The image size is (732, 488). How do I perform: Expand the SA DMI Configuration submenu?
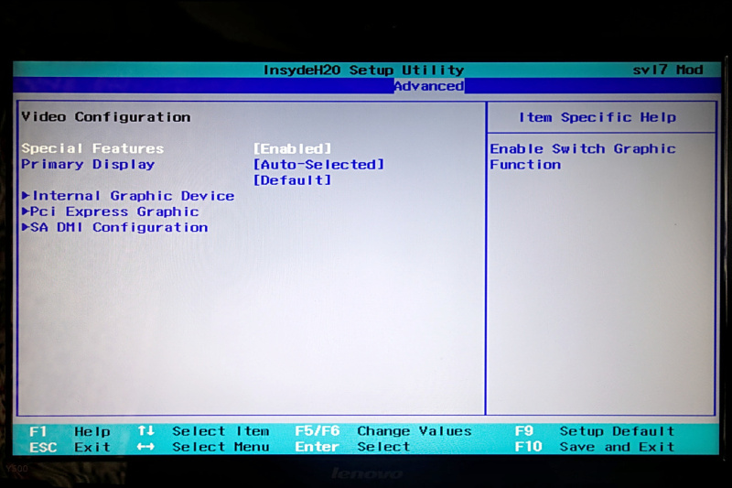coord(114,227)
